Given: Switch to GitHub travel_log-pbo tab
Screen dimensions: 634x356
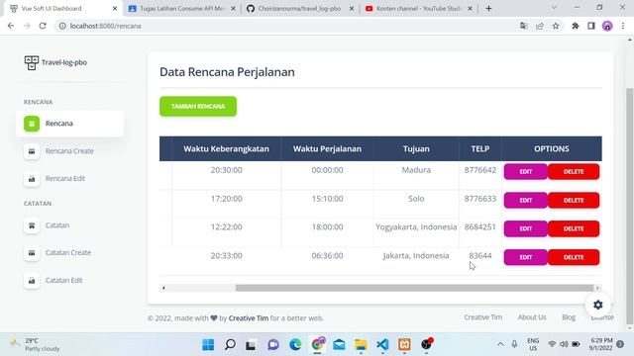Looking at the screenshot, I should click(x=299, y=9).
